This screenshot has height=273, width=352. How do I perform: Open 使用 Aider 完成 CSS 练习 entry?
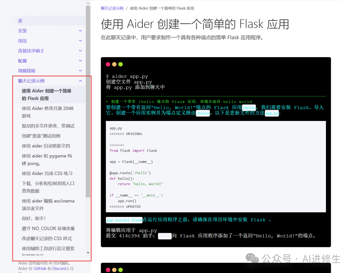pos(47,174)
